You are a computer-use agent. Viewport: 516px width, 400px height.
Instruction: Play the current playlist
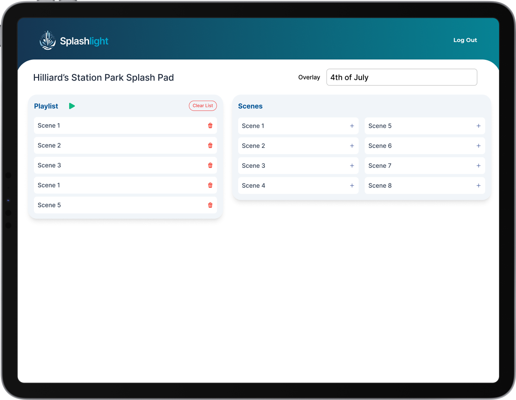click(72, 106)
